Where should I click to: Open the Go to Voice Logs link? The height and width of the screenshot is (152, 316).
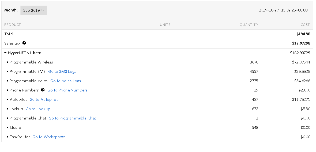66,81
